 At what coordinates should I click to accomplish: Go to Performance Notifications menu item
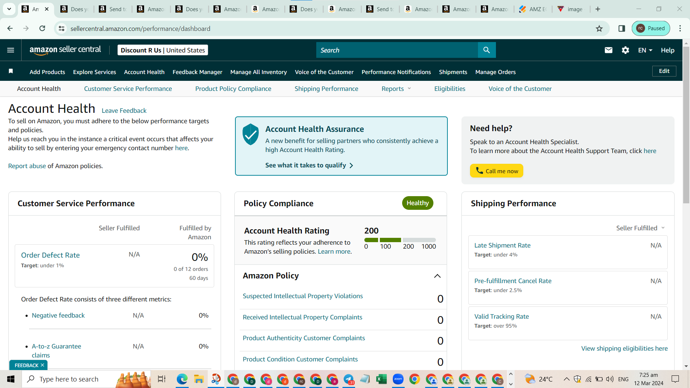tap(396, 72)
